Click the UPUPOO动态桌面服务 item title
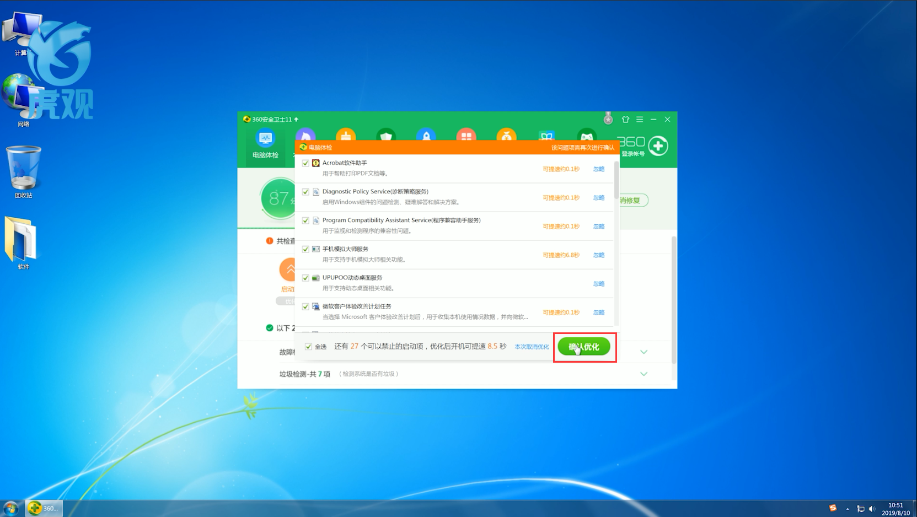This screenshot has height=517, width=917. (352, 278)
